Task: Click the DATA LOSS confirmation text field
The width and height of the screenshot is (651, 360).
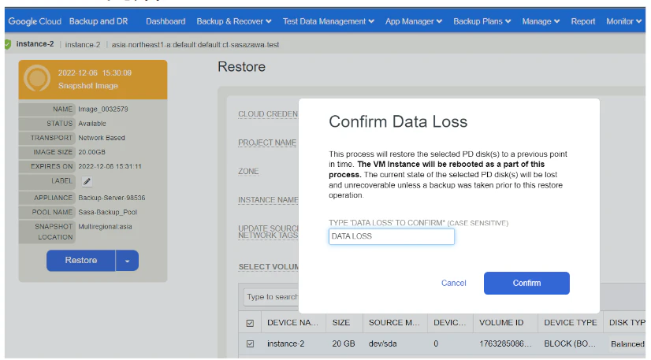Action: point(392,236)
